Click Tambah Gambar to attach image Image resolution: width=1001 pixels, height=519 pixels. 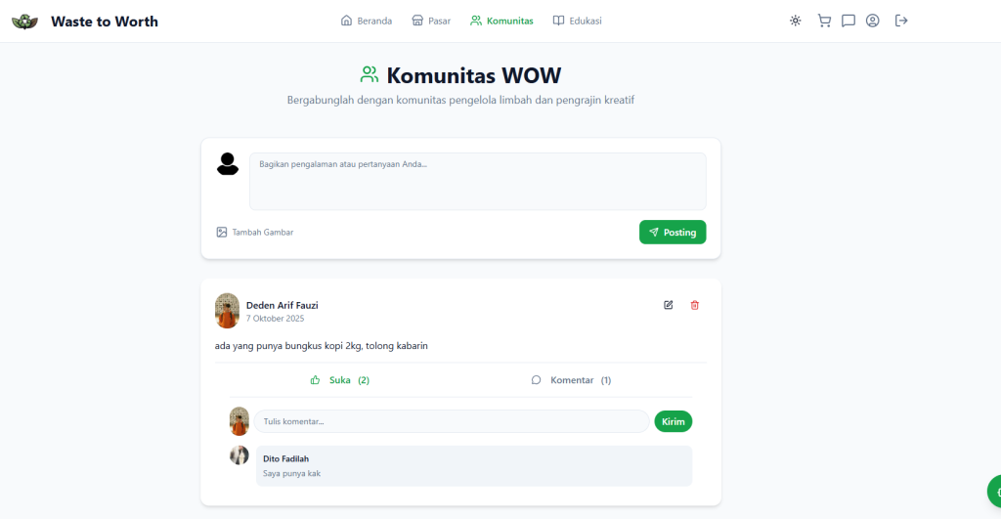click(x=255, y=233)
